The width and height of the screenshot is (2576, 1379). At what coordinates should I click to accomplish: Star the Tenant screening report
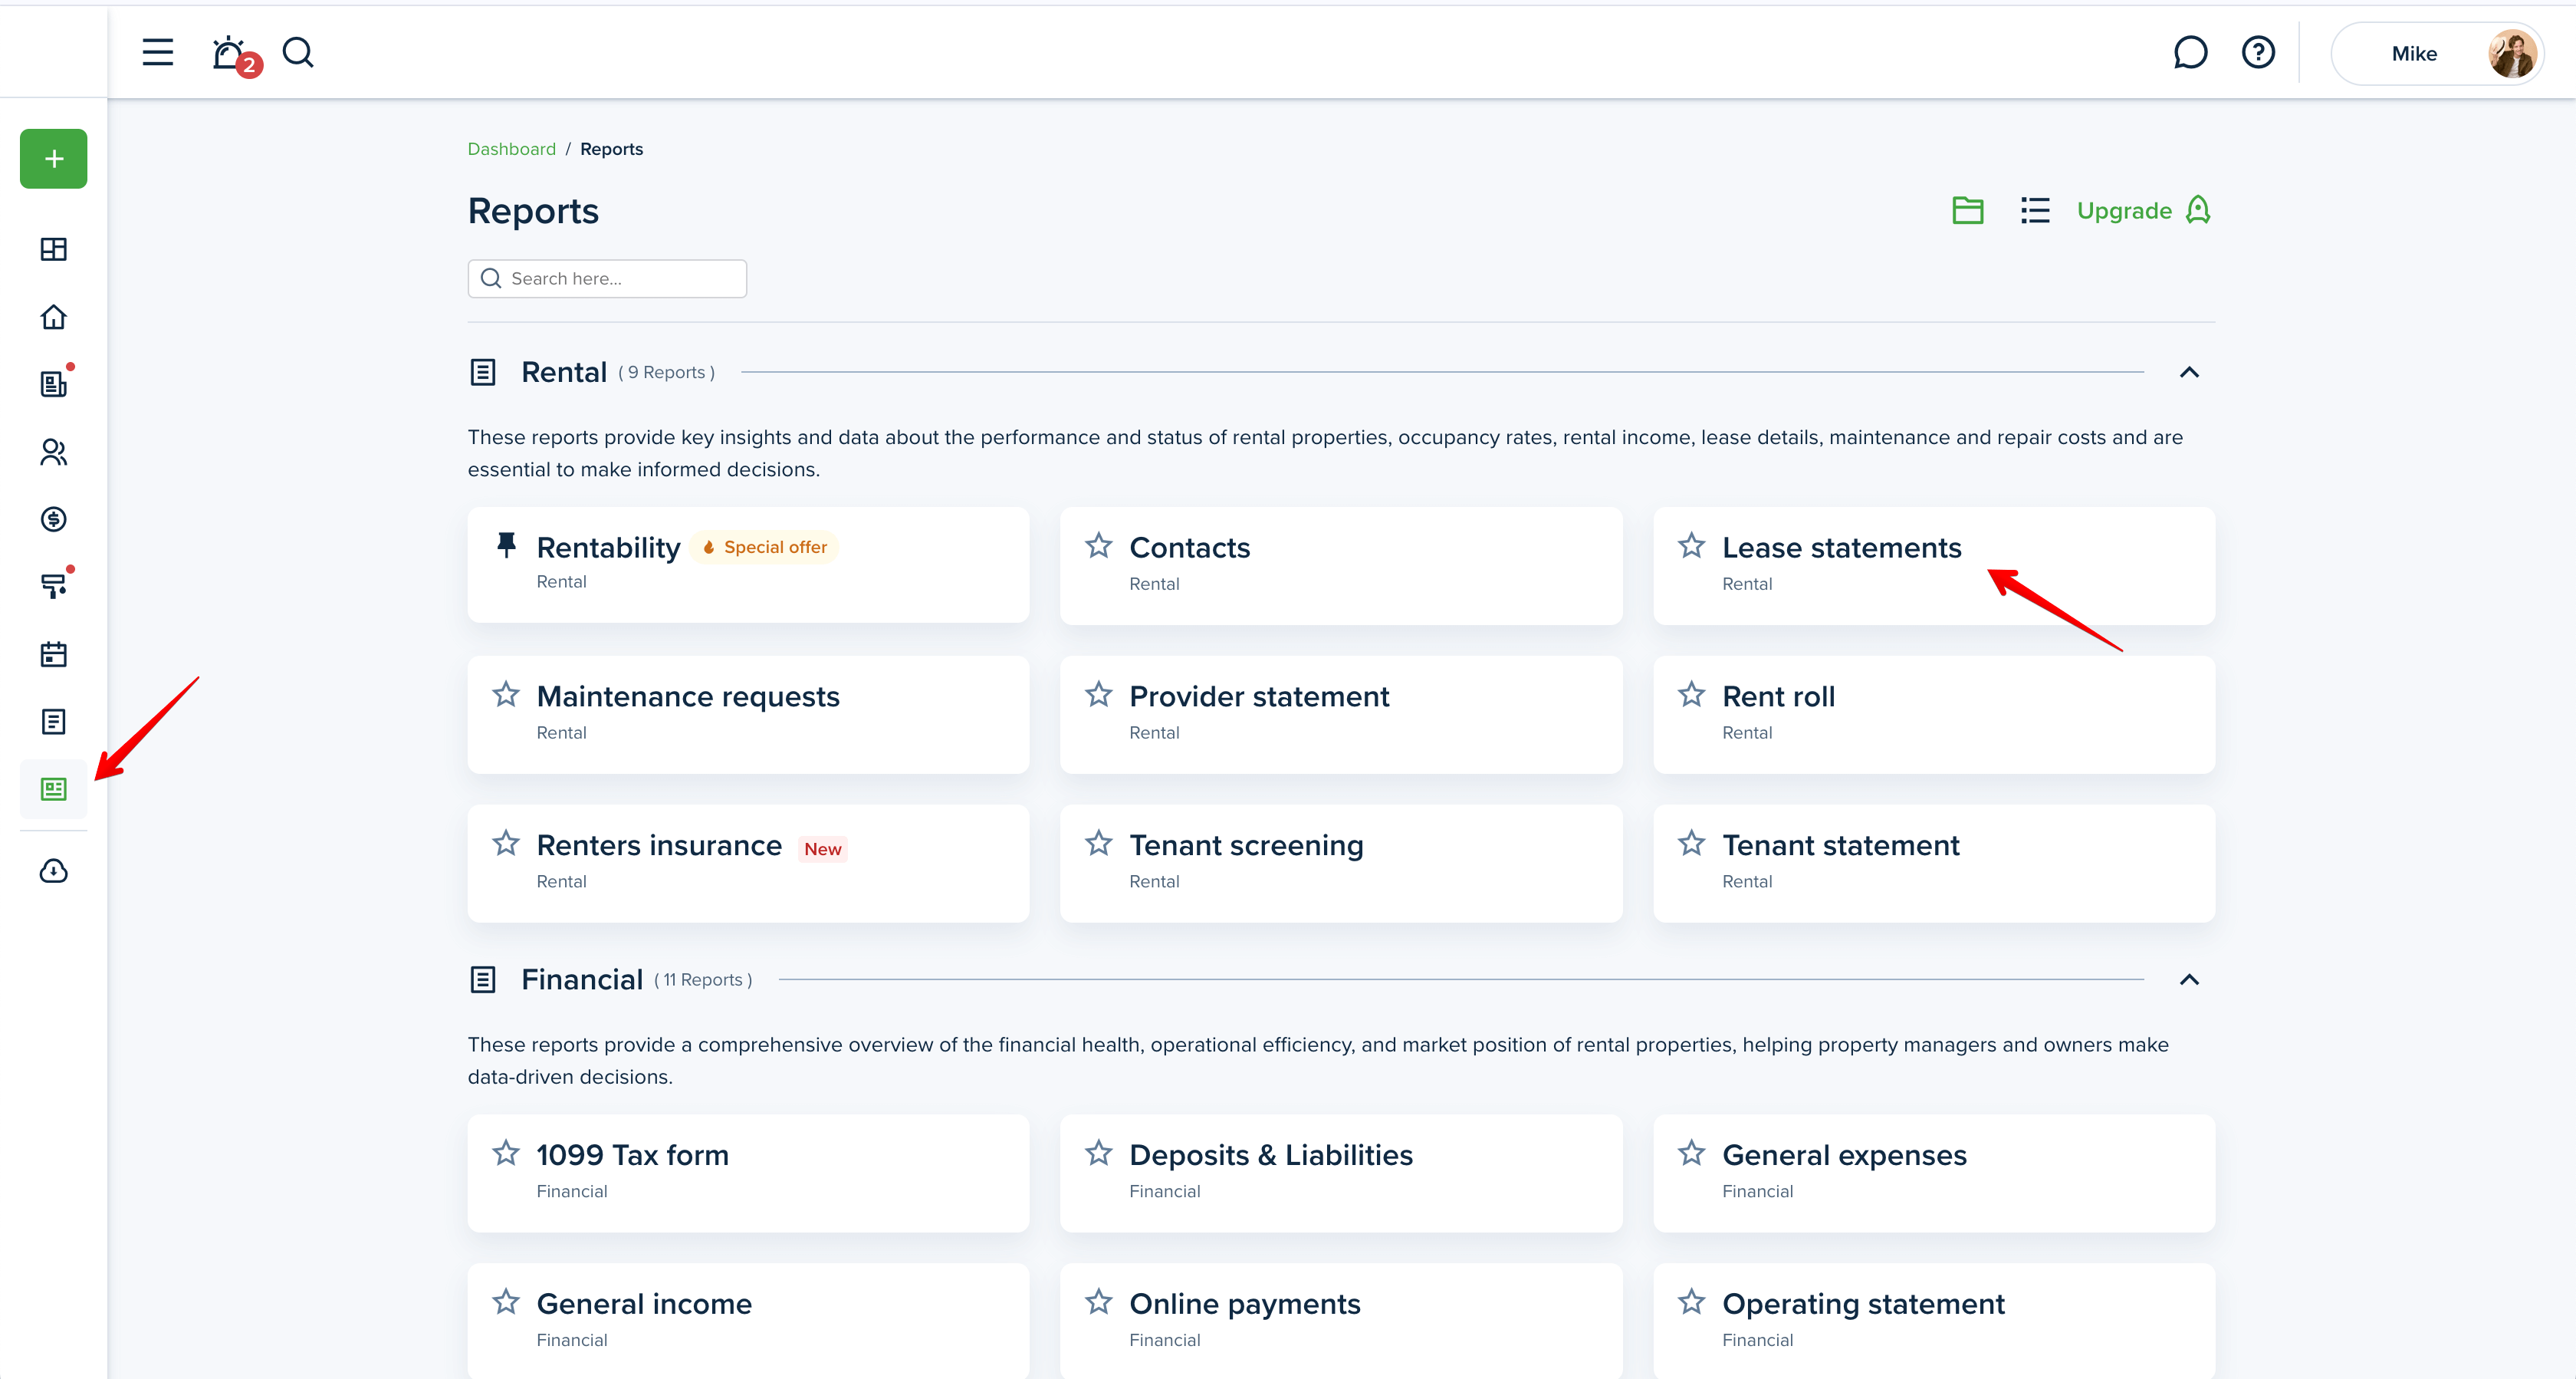coord(1098,843)
